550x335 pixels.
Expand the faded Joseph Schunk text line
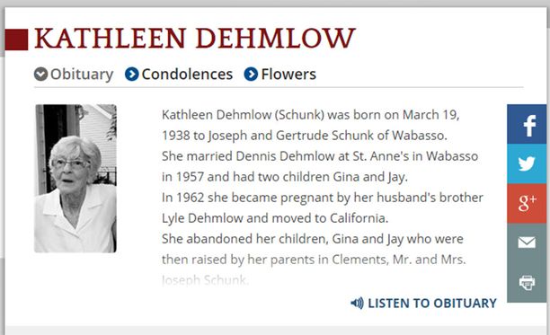pyautogui.click(x=205, y=280)
